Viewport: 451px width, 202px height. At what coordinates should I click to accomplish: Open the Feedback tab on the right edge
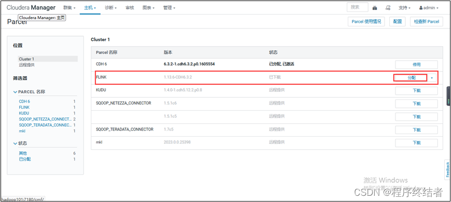(447, 169)
